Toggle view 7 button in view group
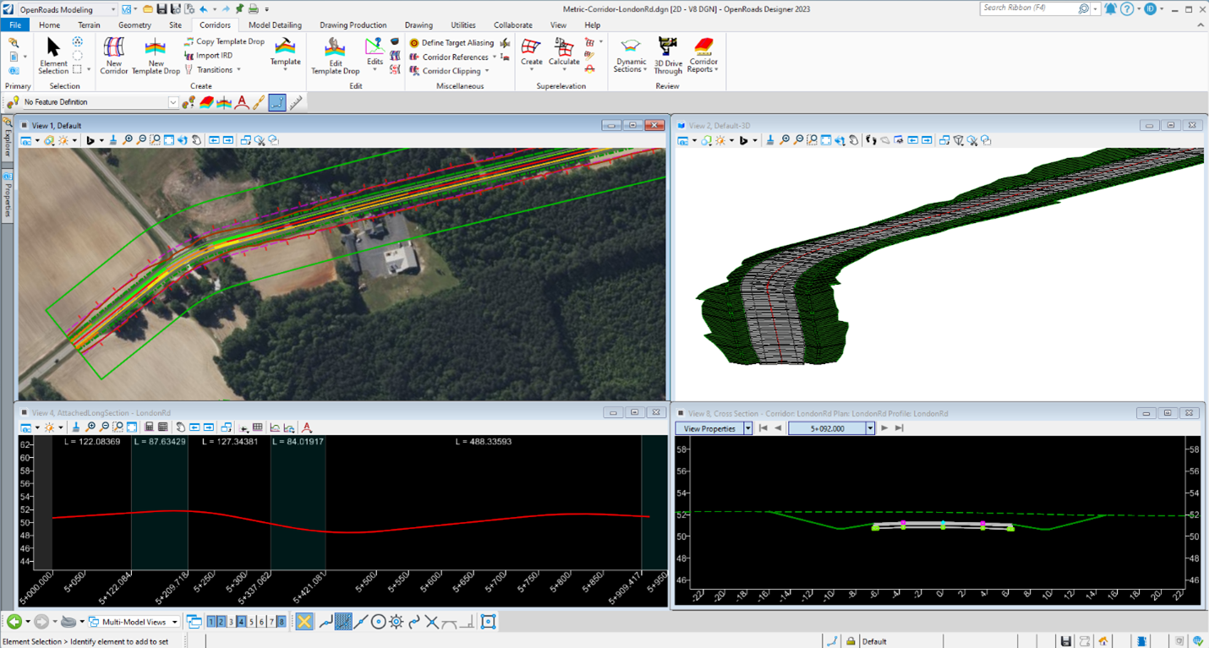 pyautogui.click(x=271, y=622)
